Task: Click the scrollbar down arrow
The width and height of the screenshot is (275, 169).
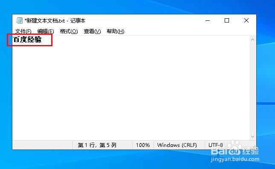Action: click(x=252, y=137)
